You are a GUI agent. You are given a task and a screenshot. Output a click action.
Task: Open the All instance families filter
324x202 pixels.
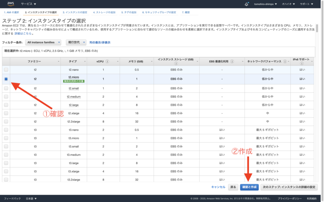pyautogui.click(x=43, y=42)
